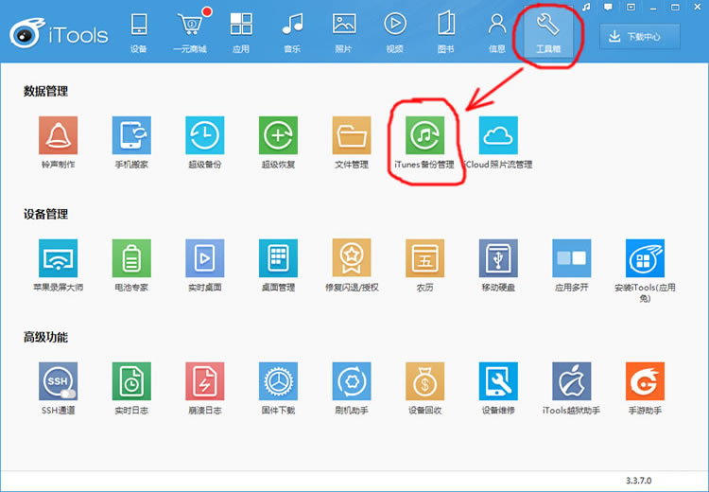The height and width of the screenshot is (492, 709).
Task: Maximize the iTools window
Action: point(675,8)
